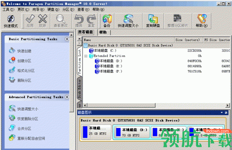Open 帮助 help toolbar icon
Image resolution: width=232 pixels, height=150 pixels.
[x=202, y=21]
